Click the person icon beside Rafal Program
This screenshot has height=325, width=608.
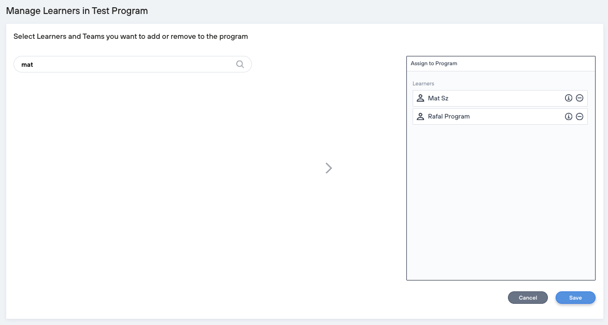420,116
